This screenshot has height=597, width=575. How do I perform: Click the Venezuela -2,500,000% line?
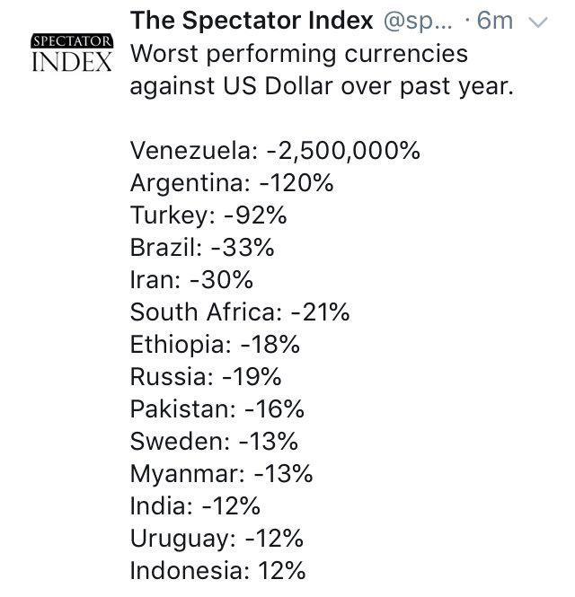click(x=275, y=151)
